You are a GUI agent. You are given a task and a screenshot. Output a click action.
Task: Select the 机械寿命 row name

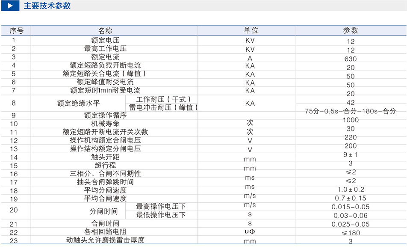click(x=105, y=124)
